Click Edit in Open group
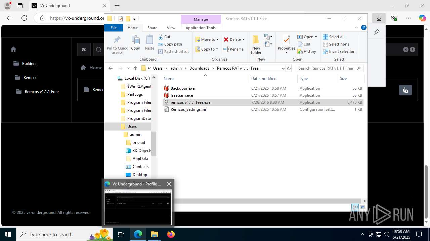The width and height of the screenshot is (430, 241). click(304, 44)
